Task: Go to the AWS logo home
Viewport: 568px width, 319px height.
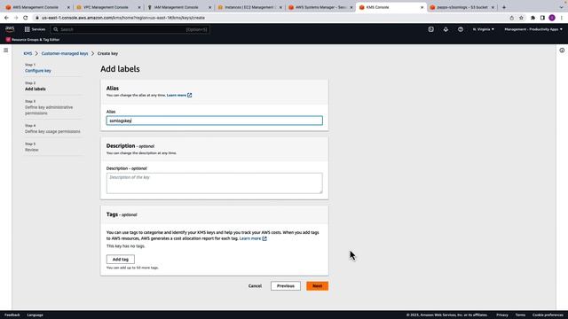Action: [10, 29]
